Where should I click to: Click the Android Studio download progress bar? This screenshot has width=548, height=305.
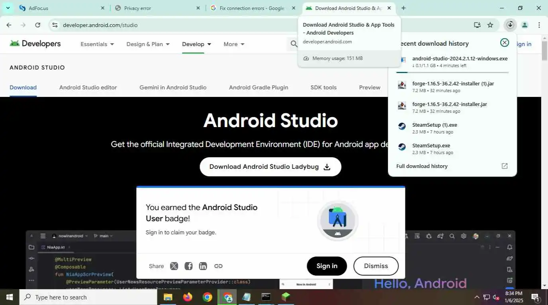click(452, 73)
